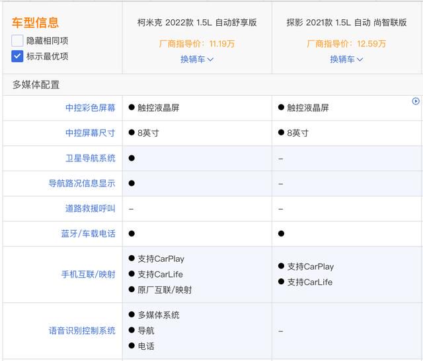Viewport: 423px width, 361px height.
Task: Click the 柯米克 2022款 1.5L 自动舒享版 title
Action: [x=197, y=22]
